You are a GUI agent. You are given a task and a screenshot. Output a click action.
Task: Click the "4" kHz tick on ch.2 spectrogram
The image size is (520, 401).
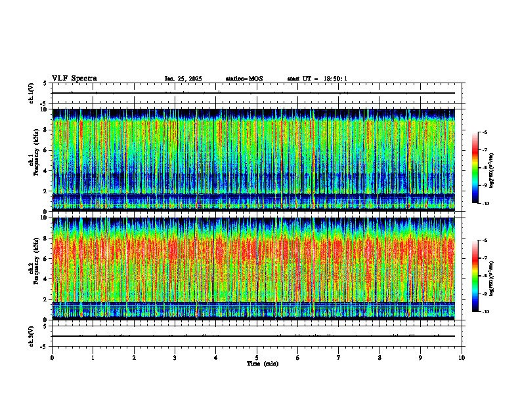coord(46,279)
